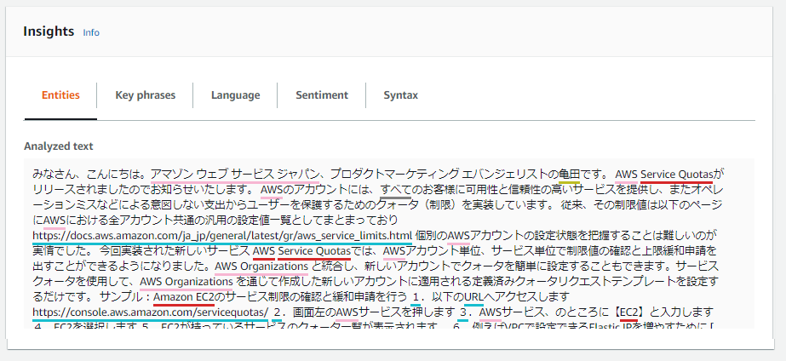The image size is (786, 361).
Task: Click the aws_service_limits.html URL in analyzed text
Action: 222,235
